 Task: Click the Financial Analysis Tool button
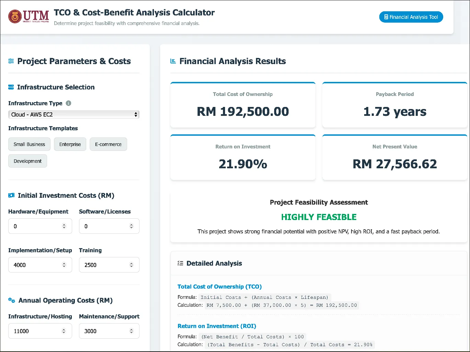(x=411, y=17)
